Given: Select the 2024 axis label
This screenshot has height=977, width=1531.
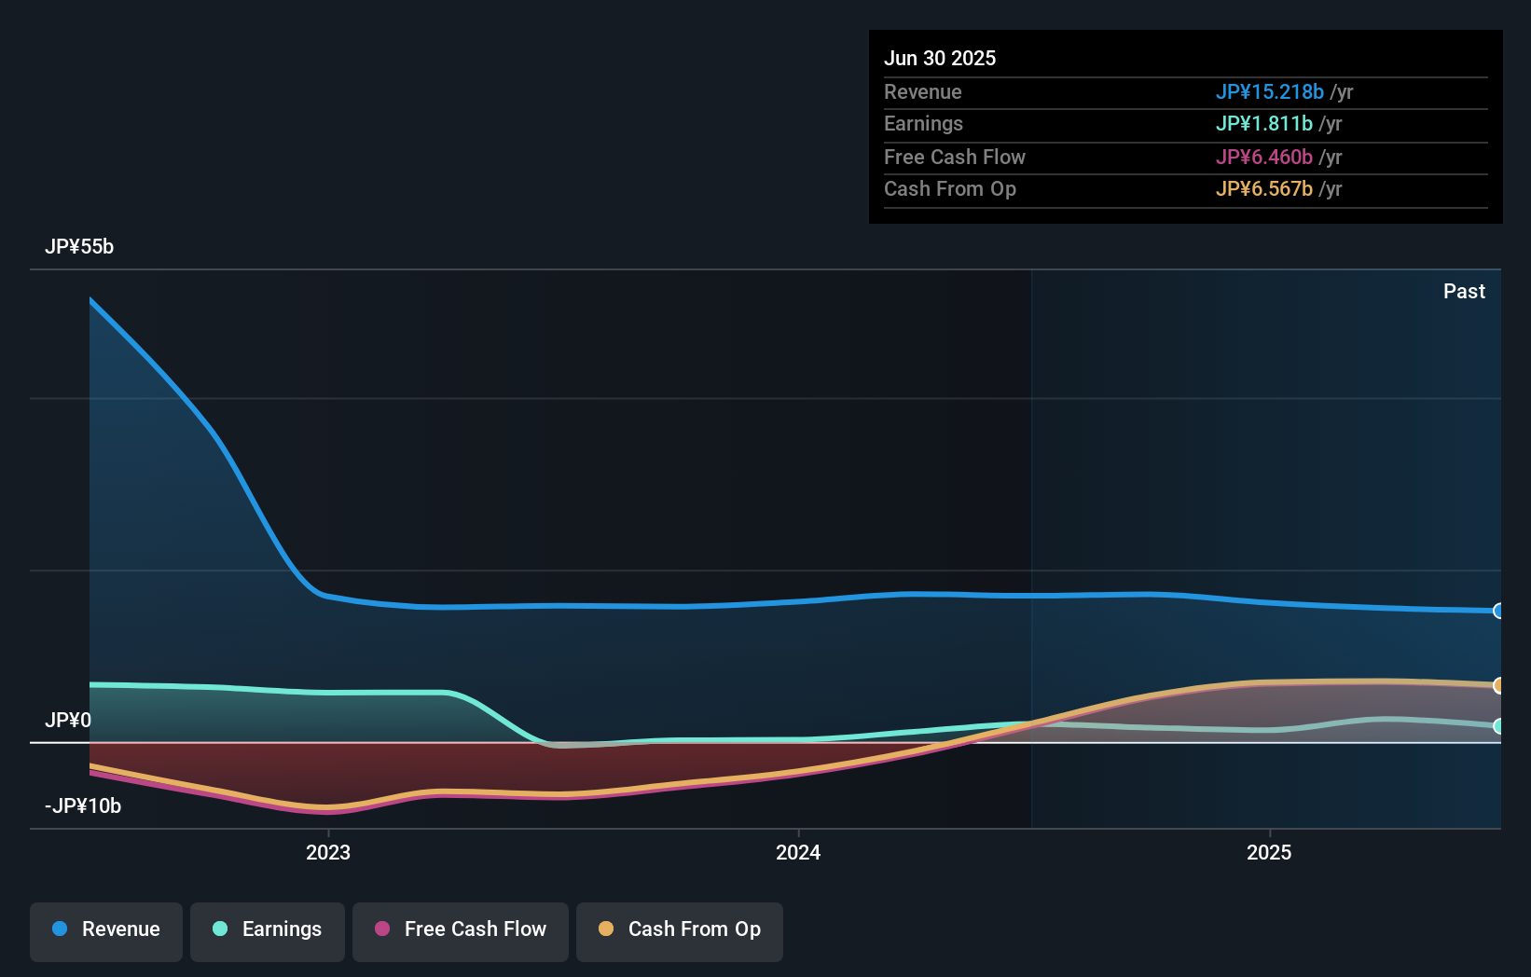Looking at the screenshot, I should click(798, 852).
